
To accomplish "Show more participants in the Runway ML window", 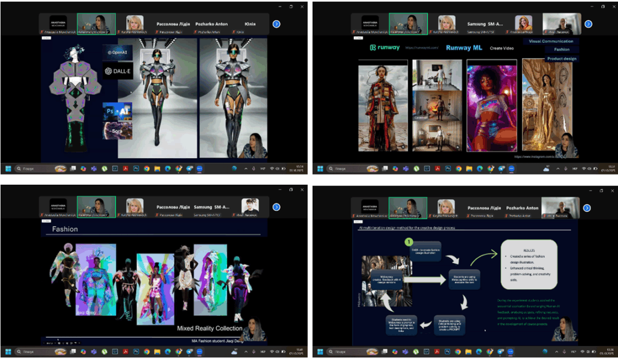I will tap(588, 24).
